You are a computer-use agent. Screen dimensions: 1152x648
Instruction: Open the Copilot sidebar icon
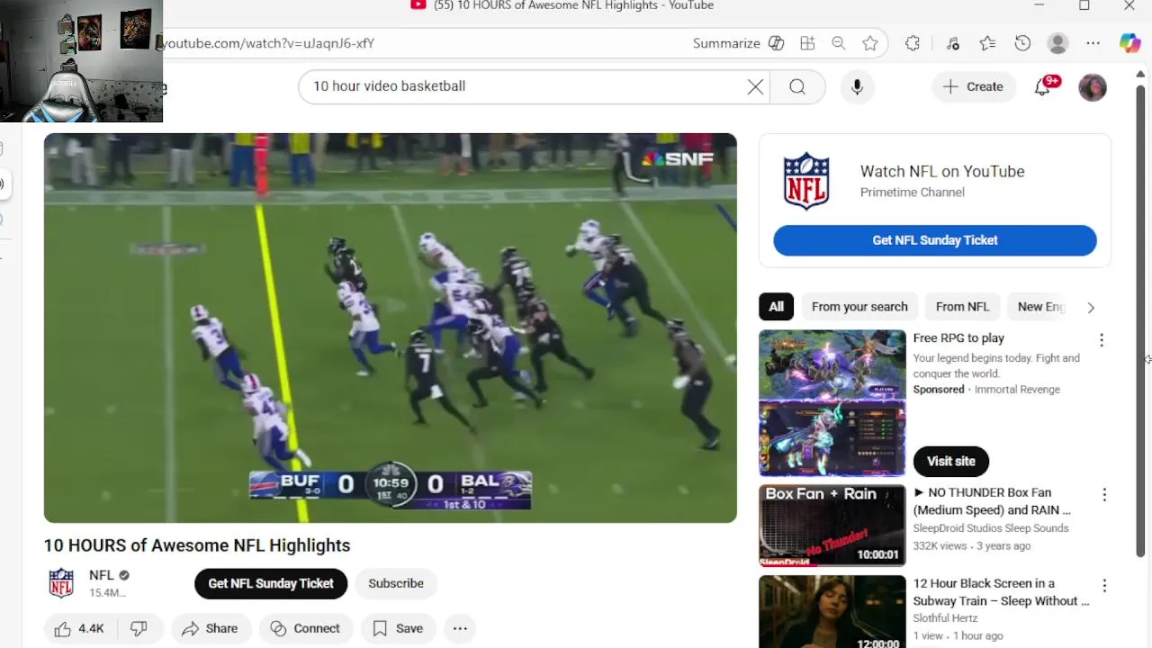click(x=1130, y=43)
